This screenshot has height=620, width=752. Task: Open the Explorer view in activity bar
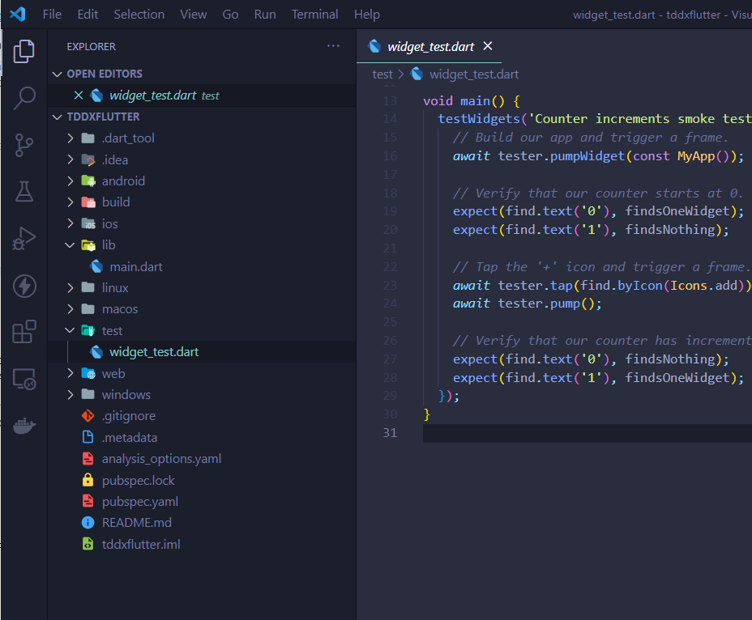pos(23,51)
